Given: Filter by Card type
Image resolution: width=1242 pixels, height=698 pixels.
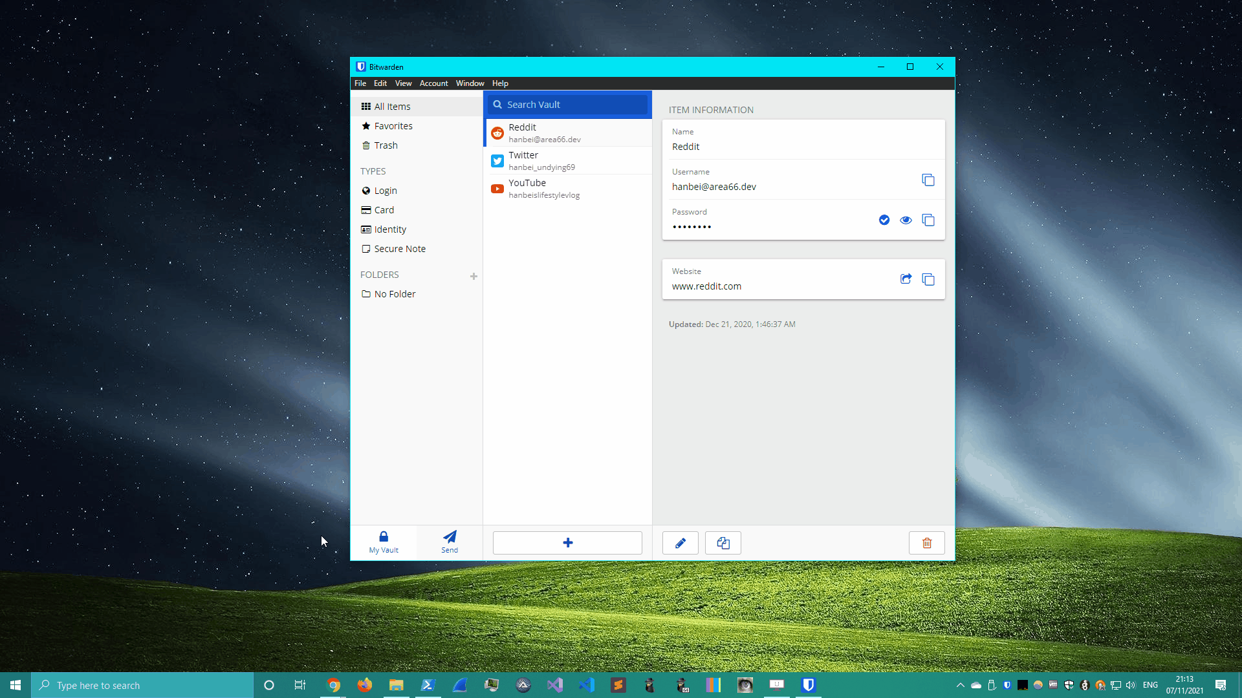Looking at the screenshot, I should tap(417, 210).
